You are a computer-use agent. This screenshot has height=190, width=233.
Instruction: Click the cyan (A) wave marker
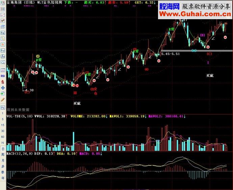tap(194, 51)
